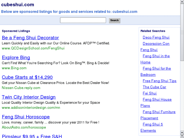Image resolution: width=184 pixels, height=138 pixels.
Task: Click the cubeshui.com page title
Action: (18, 5)
